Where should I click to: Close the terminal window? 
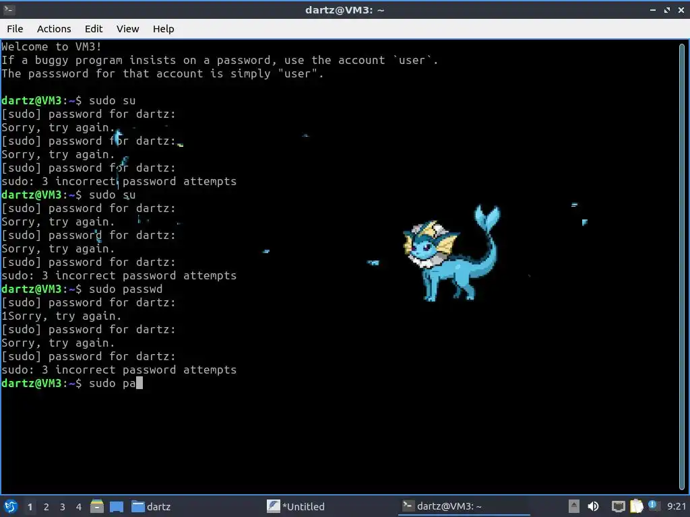681,9
